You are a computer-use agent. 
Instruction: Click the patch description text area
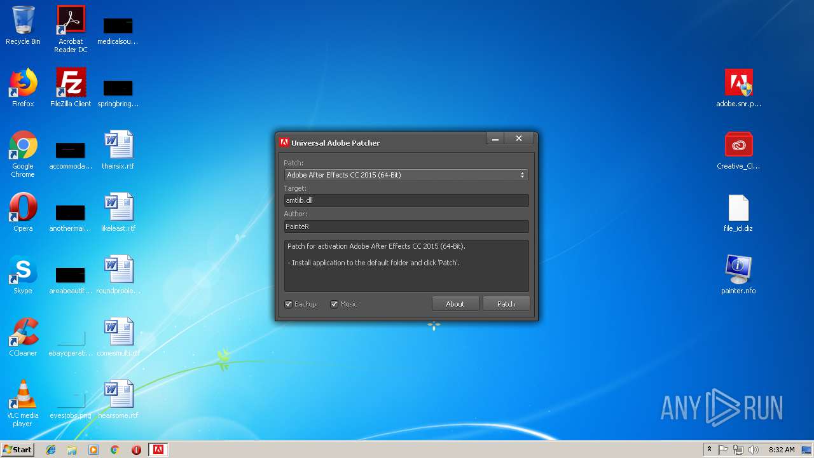(x=406, y=266)
